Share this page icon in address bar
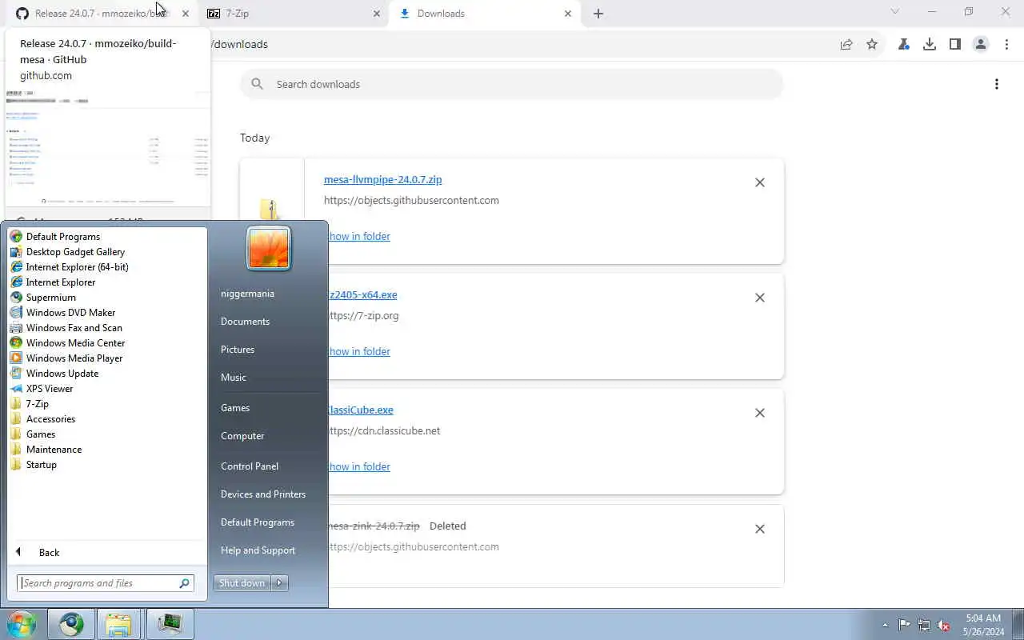The image size is (1024, 640). point(846,45)
